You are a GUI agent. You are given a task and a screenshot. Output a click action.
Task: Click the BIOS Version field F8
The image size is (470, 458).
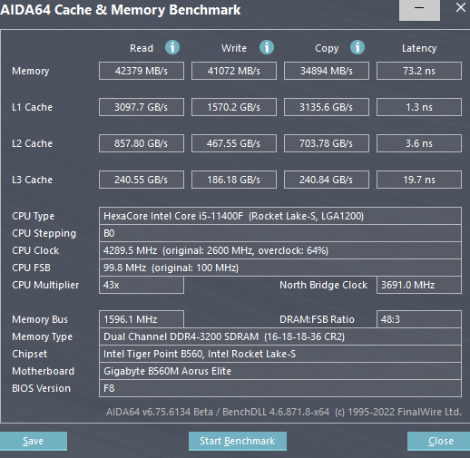click(280, 388)
